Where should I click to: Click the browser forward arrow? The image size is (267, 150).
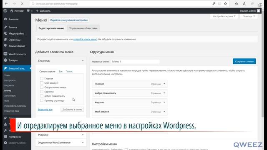click(x=14, y=4)
